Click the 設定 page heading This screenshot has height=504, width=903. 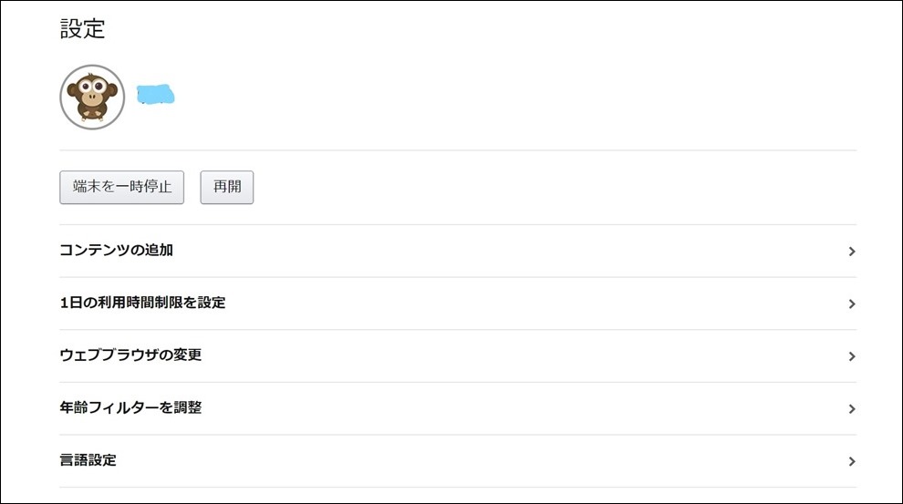tap(82, 29)
